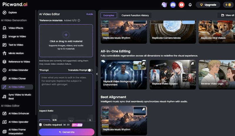Click the Generate button
This screenshot has width=235, height=136.
coord(67,132)
